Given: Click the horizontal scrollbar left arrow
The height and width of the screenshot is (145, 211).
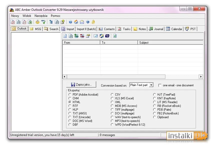Looking at the screenshot, I should [x=65, y=77].
